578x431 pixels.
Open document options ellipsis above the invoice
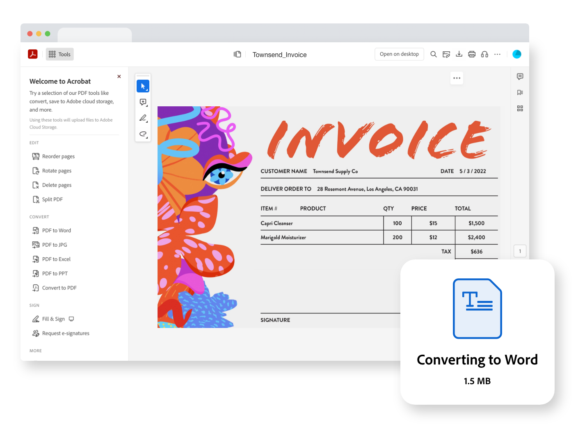click(457, 78)
